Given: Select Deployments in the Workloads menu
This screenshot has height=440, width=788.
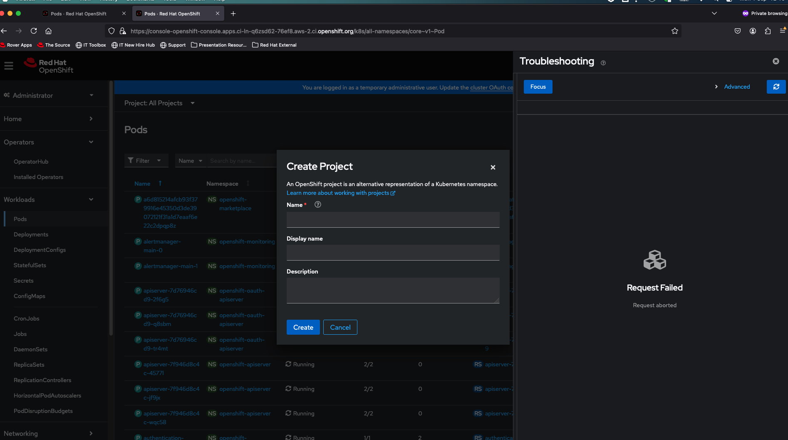Looking at the screenshot, I should (x=31, y=234).
